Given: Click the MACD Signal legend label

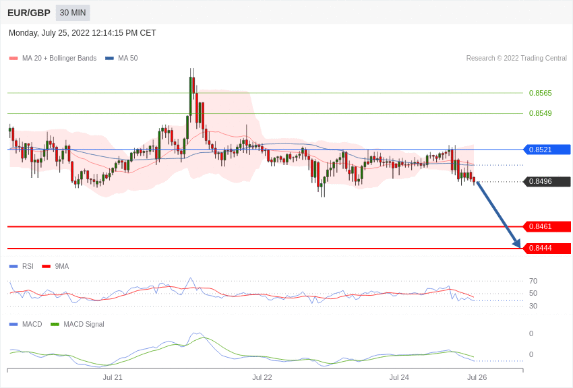Looking at the screenshot, I should (84, 324).
